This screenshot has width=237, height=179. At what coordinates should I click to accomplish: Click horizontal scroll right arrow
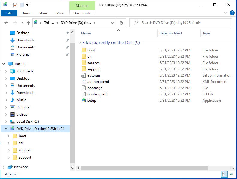pos(233,168)
